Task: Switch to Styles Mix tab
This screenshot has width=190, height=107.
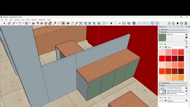Action: [170, 98]
